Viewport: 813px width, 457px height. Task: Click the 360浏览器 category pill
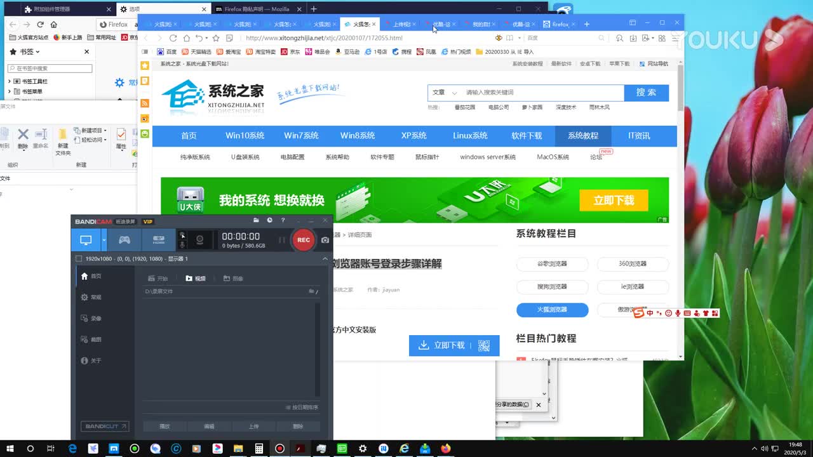pos(633,264)
